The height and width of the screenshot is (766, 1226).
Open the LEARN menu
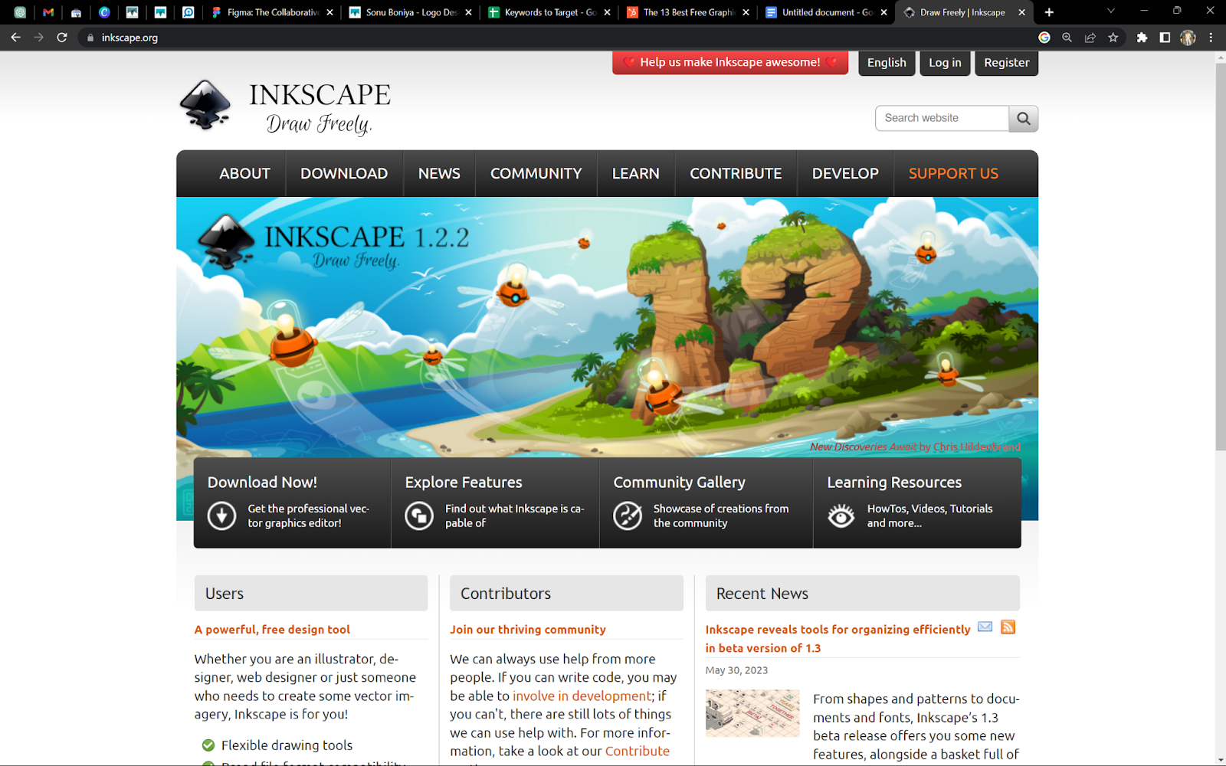click(636, 174)
